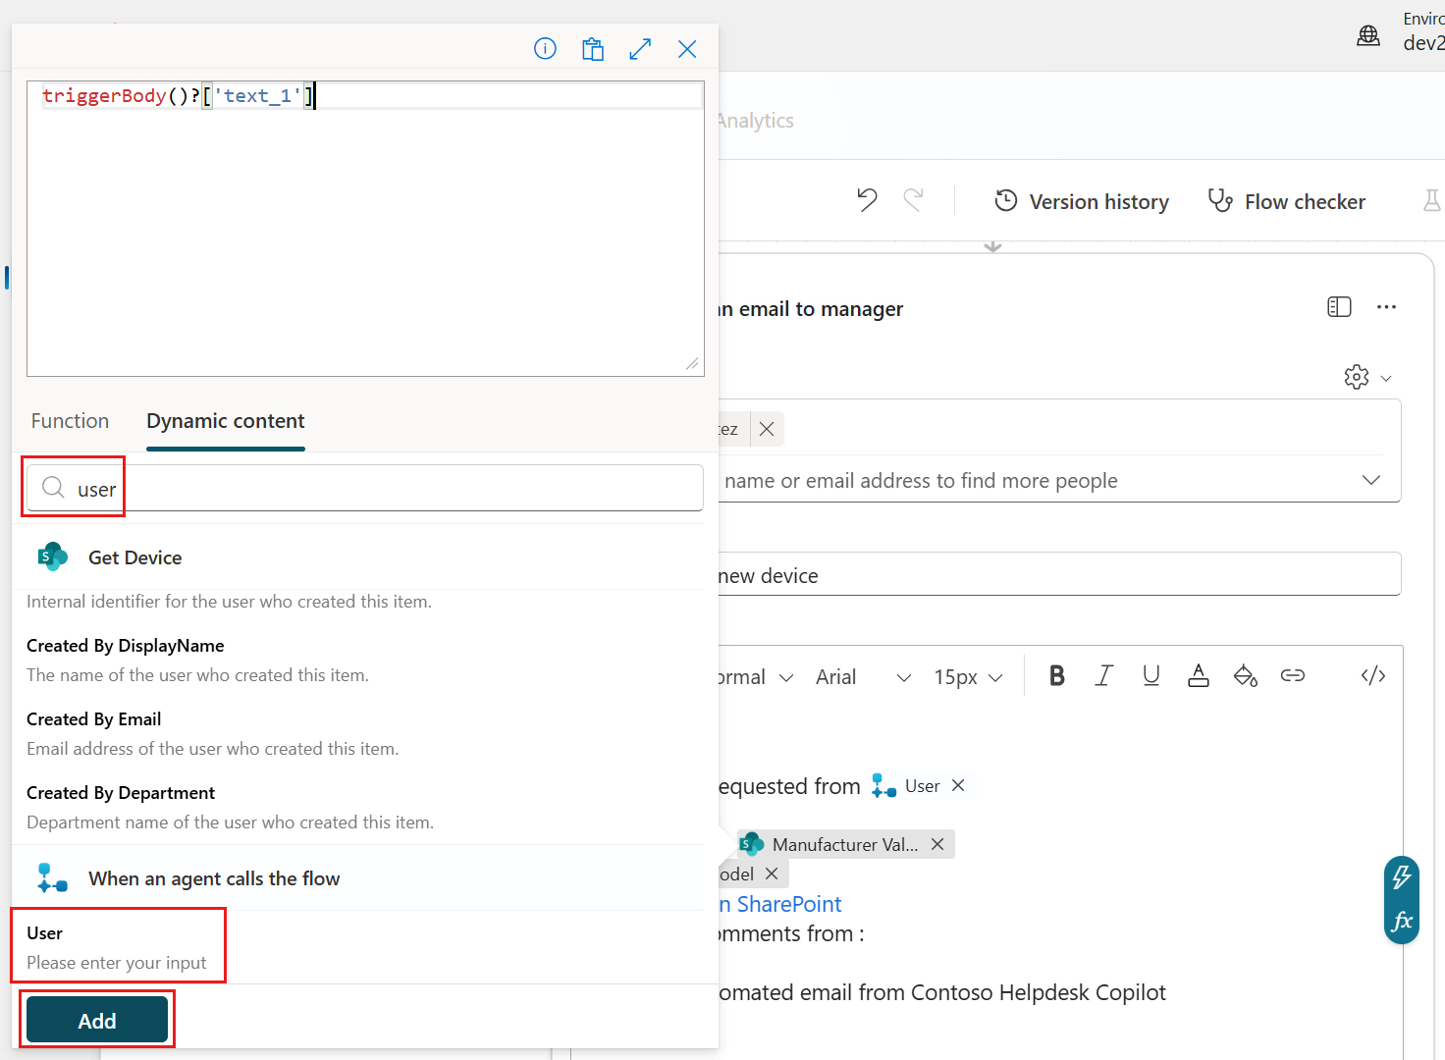Expand the To recipients dropdown chevron
1445x1060 pixels.
1371,480
